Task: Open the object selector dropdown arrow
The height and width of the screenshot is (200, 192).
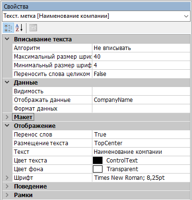Action: point(186,16)
